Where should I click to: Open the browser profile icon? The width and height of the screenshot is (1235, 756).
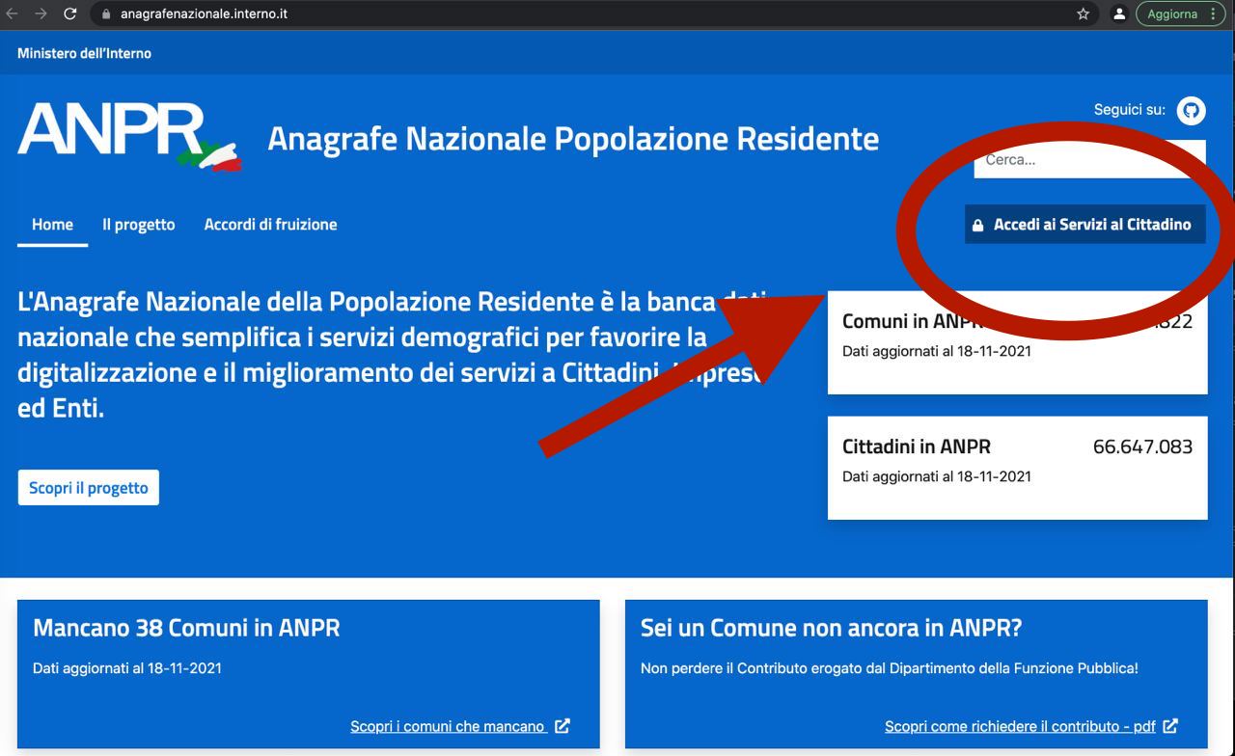[x=1119, y=14]
